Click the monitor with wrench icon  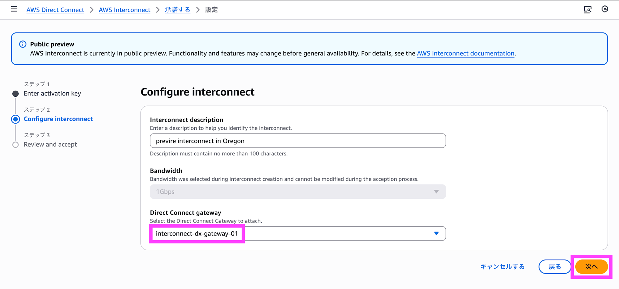(587, 10)
